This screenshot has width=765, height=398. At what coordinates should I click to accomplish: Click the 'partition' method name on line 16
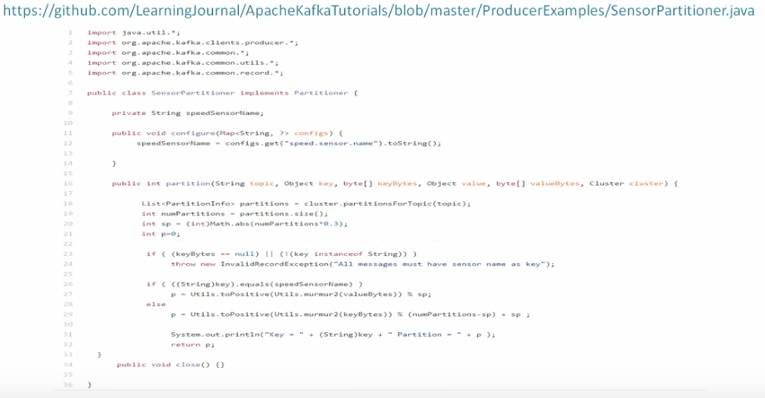pos(188,184)
